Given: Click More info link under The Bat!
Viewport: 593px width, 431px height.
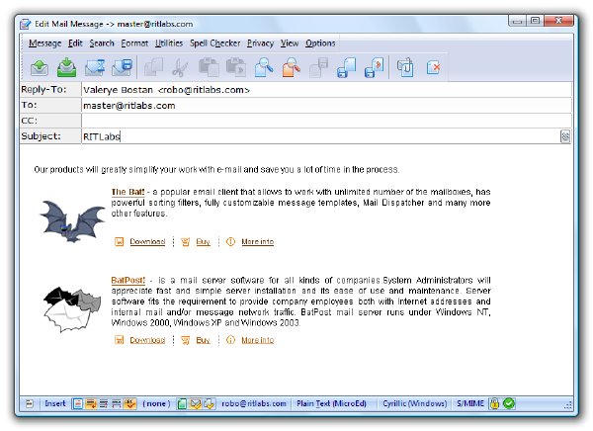Looking at the screenshot, I should pos(258,241).
